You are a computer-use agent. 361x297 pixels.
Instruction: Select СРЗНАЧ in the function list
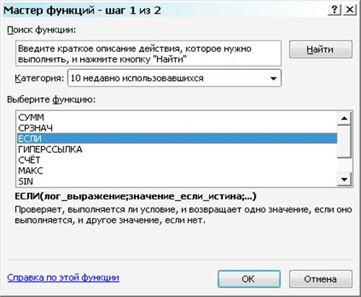click(x=177, y=128)
